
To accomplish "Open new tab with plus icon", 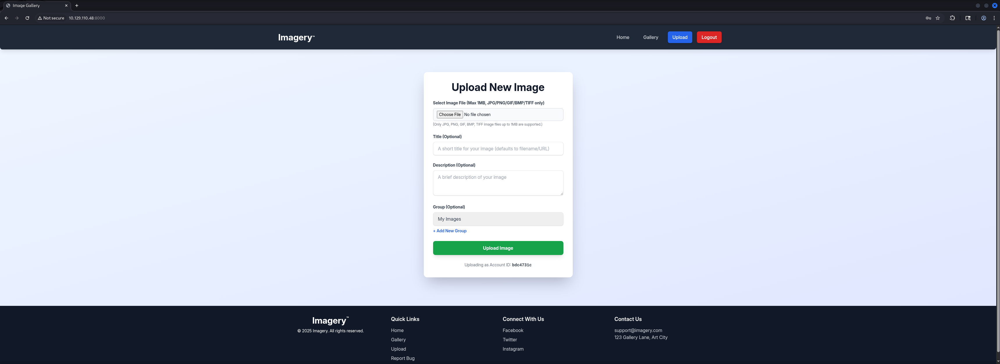I will 76,6.
